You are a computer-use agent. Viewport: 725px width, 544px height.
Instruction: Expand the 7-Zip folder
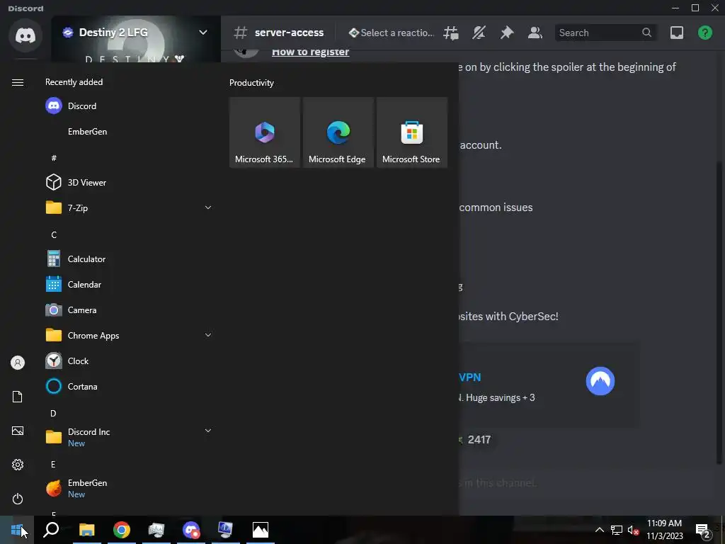click(129, 208)
